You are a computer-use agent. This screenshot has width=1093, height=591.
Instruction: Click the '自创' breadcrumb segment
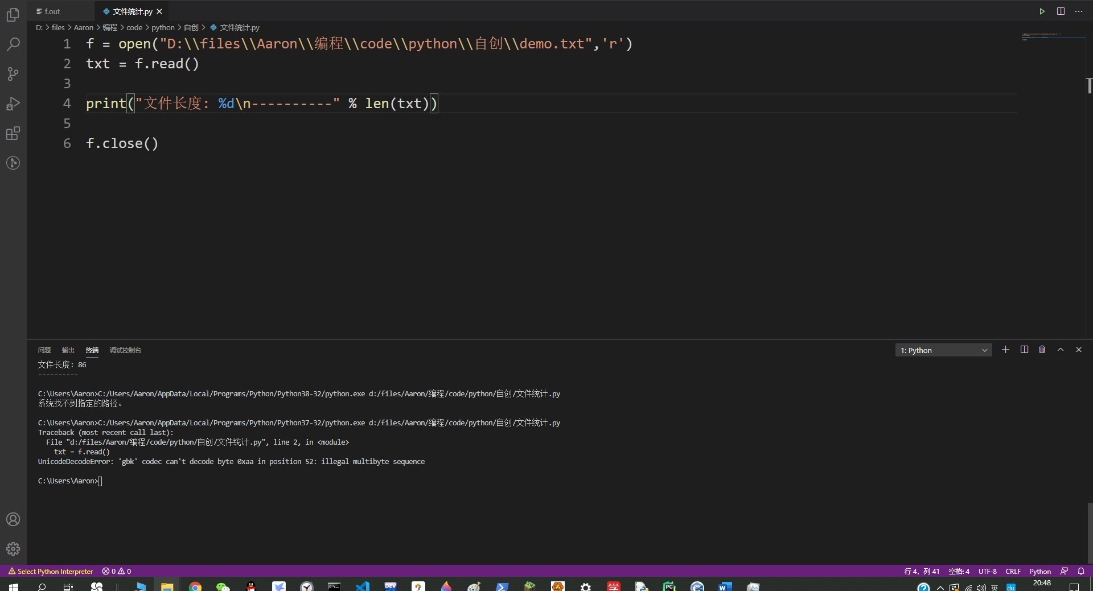click(x=191, y=27)
